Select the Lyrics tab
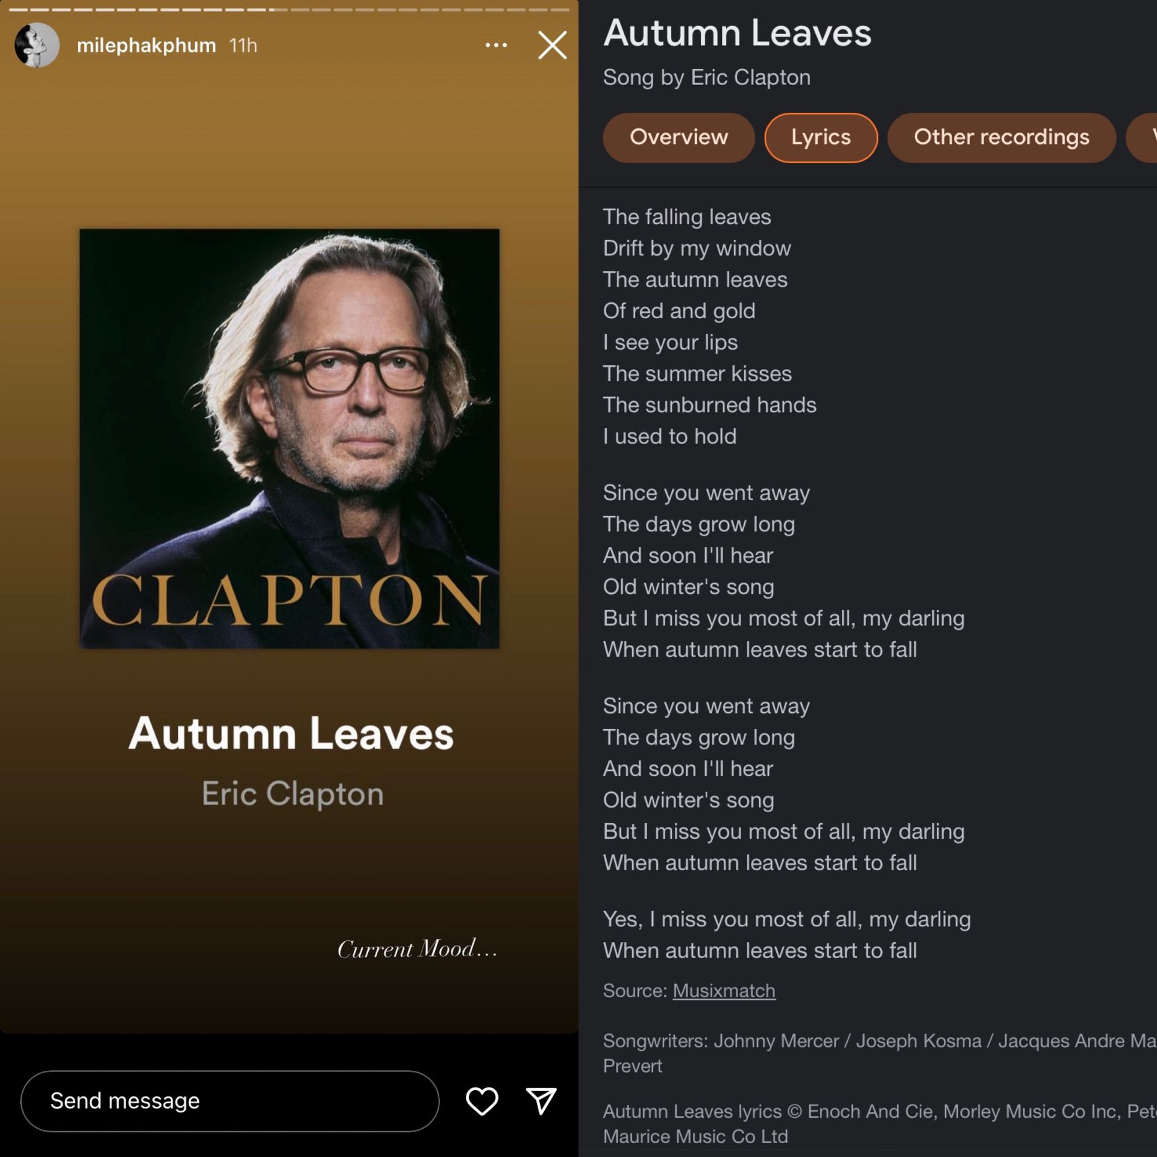The height and width of the screenshot is (1157, 1157). 821,137
